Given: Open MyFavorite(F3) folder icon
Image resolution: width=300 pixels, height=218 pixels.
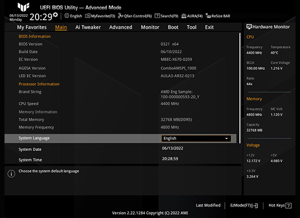Looking at the screenshot, I should [88, 16].
